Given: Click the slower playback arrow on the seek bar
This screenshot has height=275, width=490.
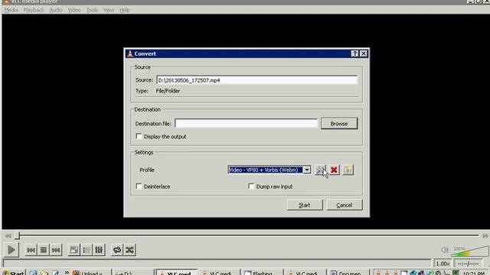Looking at the screenshot, I should pyautogui.click(x=8, y=236).
